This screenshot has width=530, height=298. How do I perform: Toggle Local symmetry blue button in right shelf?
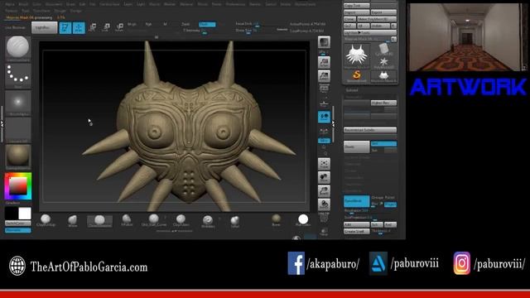pyautogui.click(x=324, y=117)
